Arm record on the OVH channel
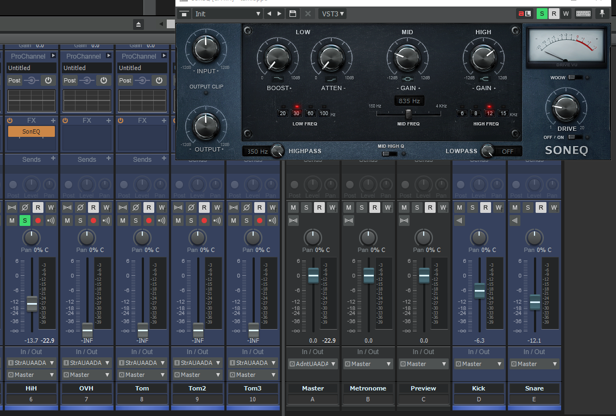This screenshot has height=416, width=616. coord(93,220)
